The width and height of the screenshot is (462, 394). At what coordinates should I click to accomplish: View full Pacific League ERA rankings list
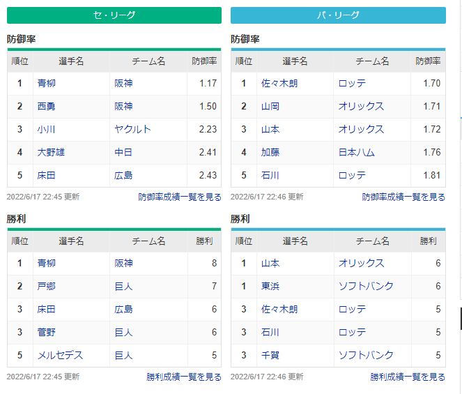click(x=403, y=197)
